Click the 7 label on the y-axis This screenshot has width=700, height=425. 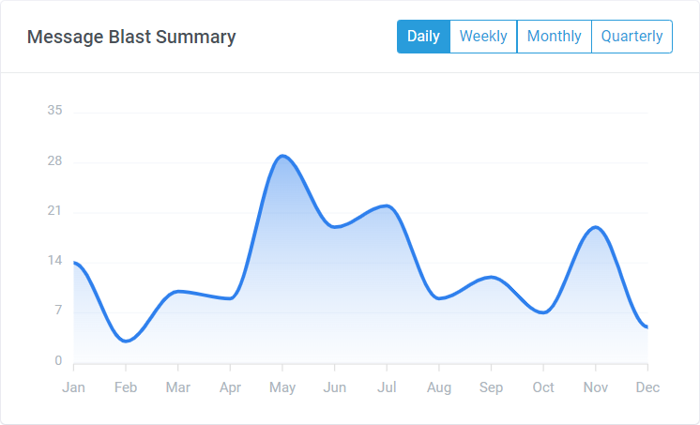point(58,311)
